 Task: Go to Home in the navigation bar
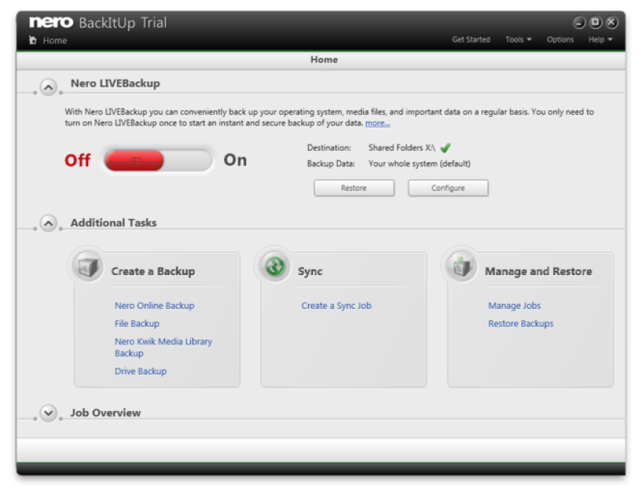pos(54,41)
